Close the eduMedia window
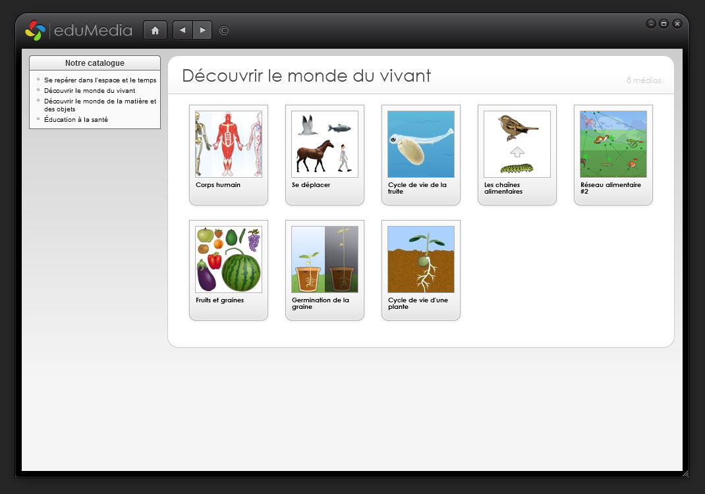 tap(677, 24)
